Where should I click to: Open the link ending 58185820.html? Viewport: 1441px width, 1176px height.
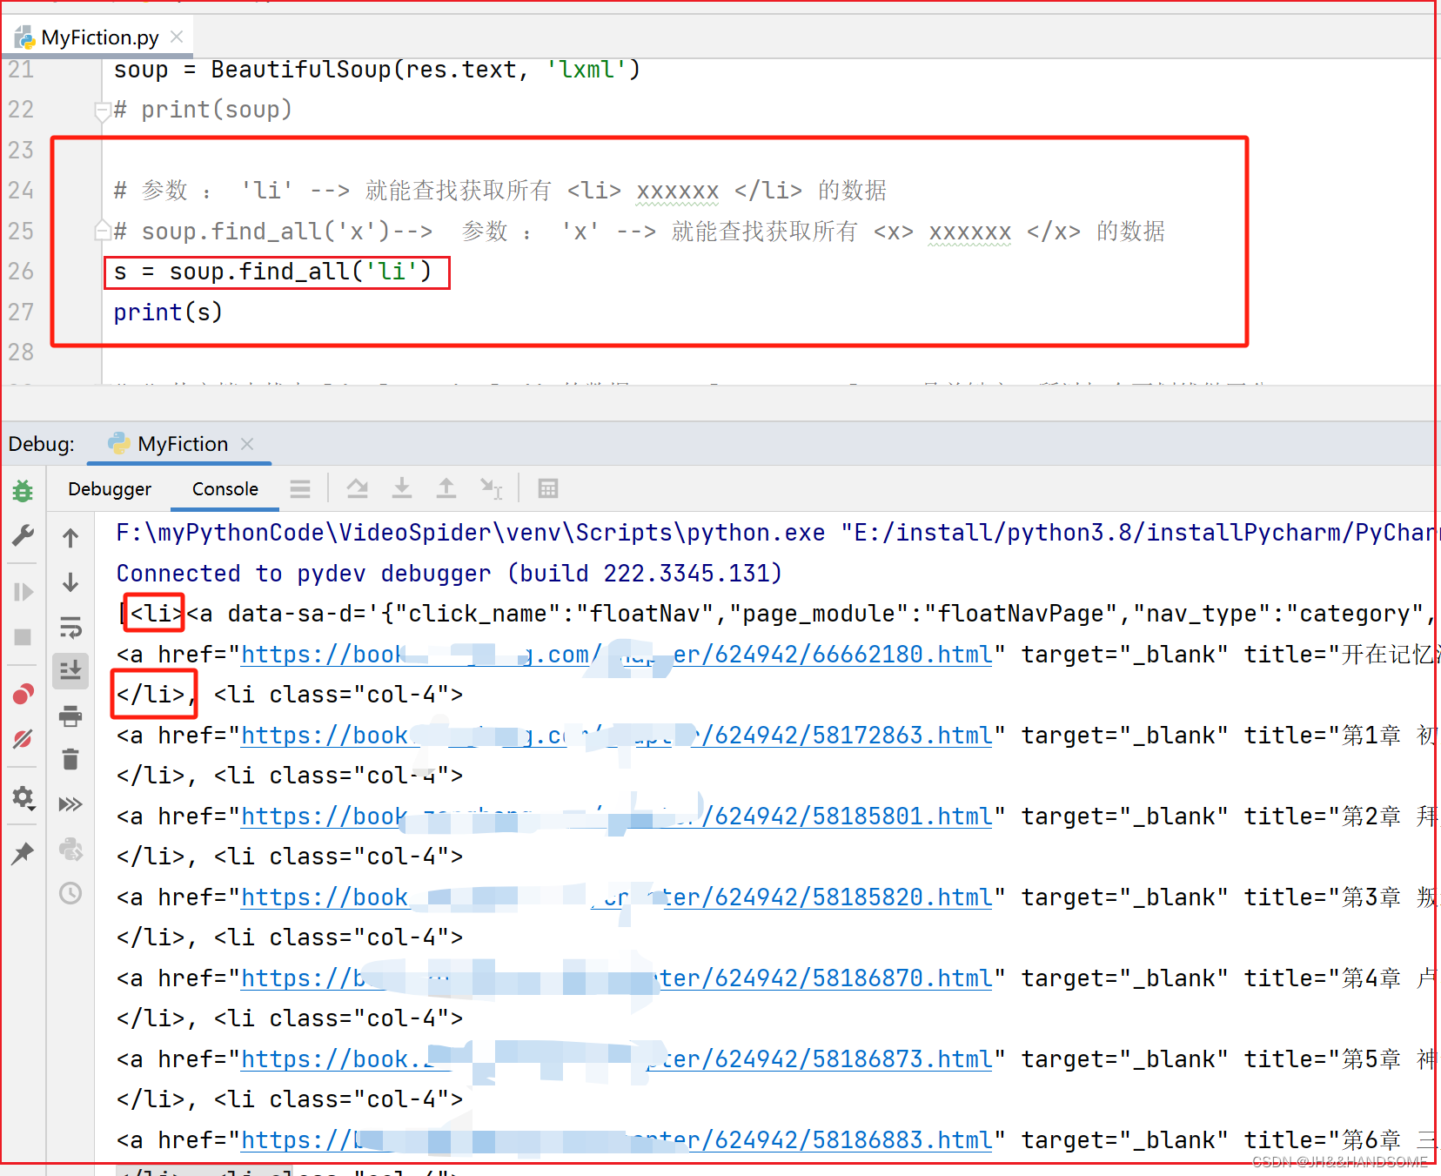[x=616, y=897]
